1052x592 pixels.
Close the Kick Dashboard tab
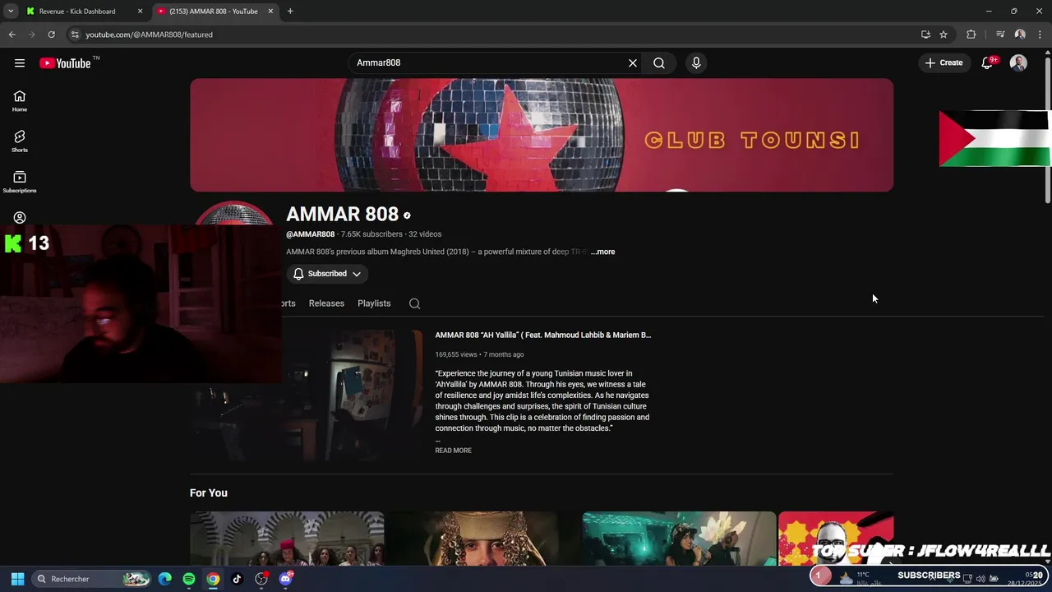(140, 12)
